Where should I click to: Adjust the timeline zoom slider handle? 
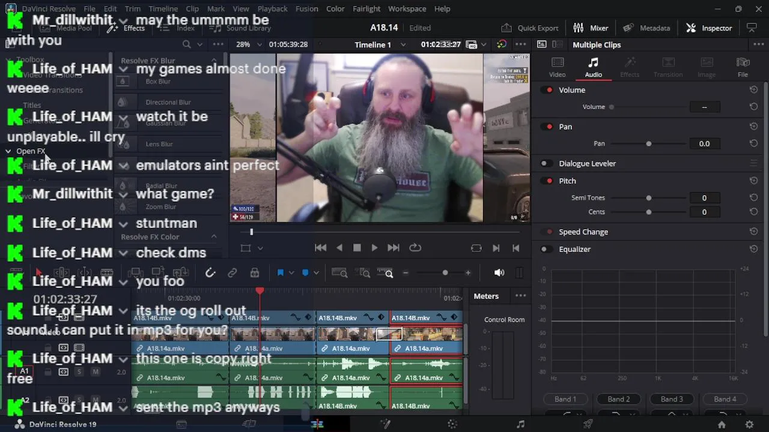pyautogui.click(x=445, y=273)
